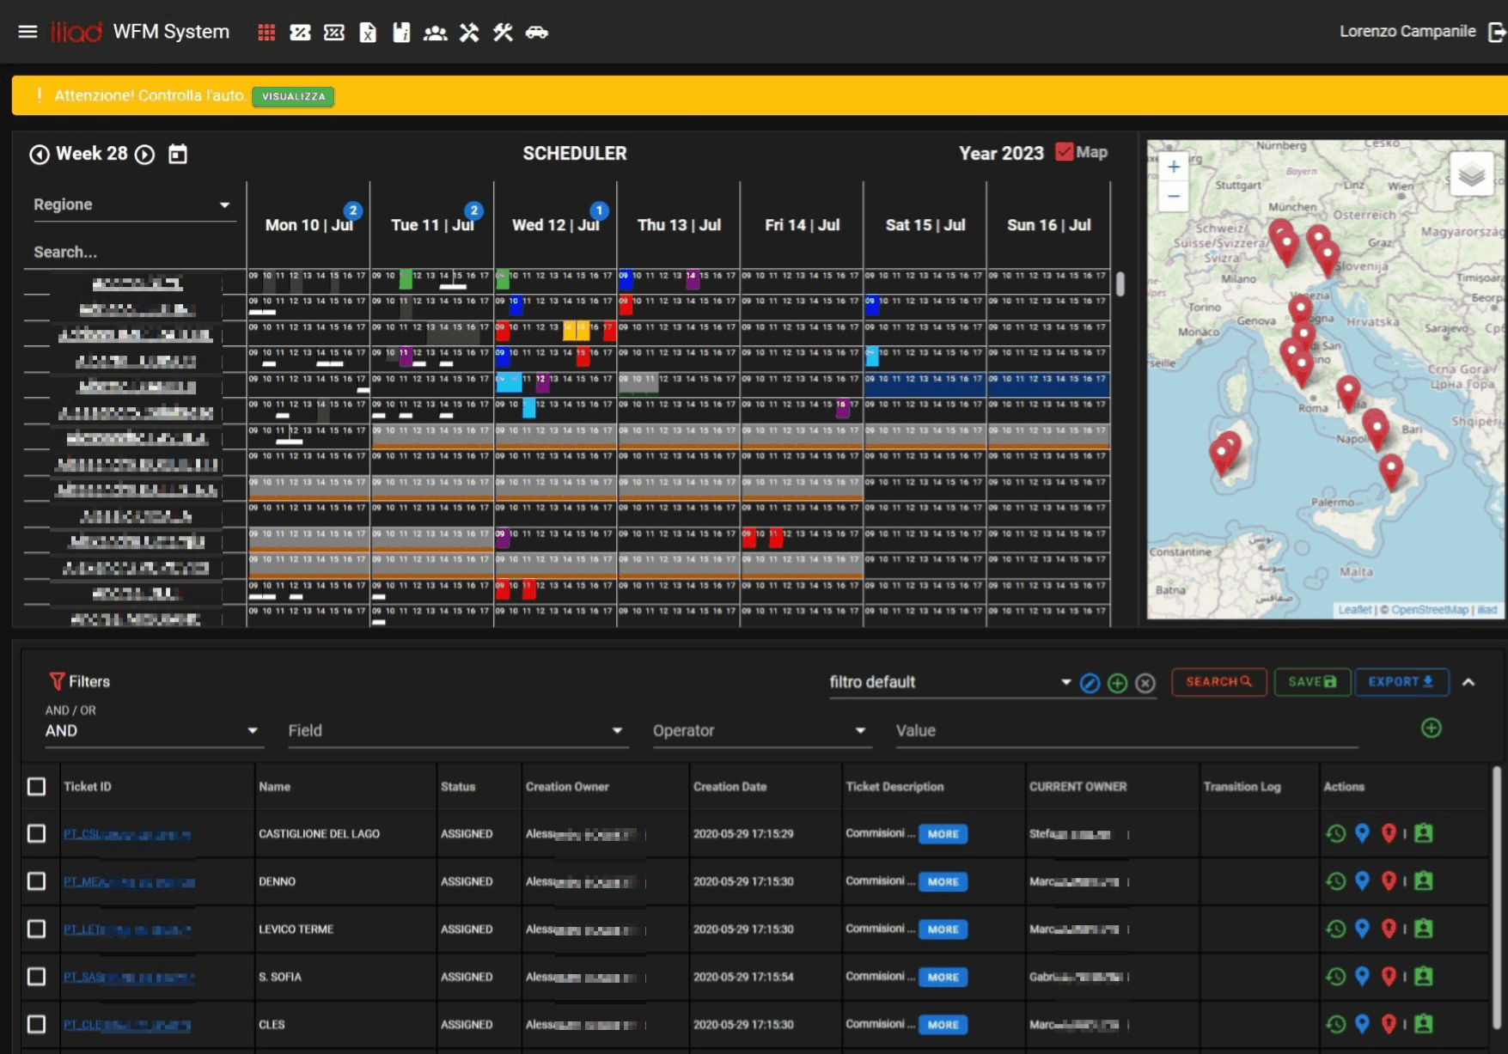Click the EXPORT button
1508x1054 pixels.
[1401, 682]
